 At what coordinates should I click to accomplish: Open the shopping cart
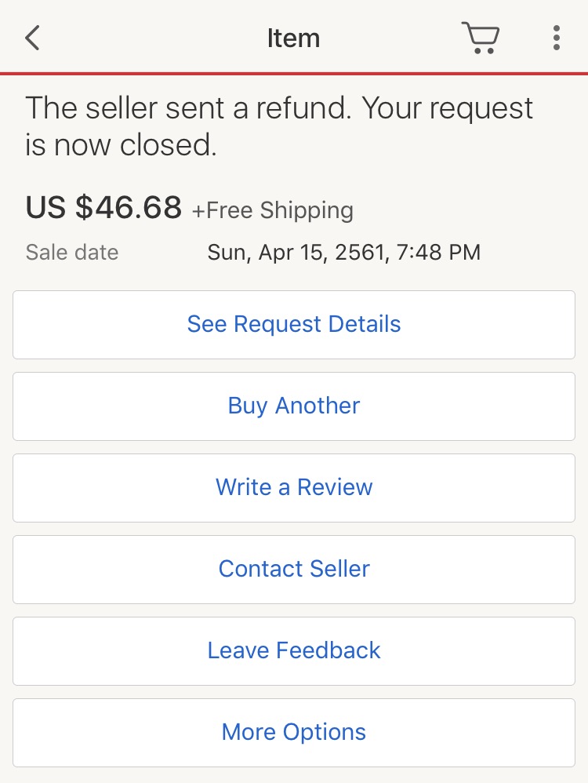pyautogui.click(x=480, y=38)
